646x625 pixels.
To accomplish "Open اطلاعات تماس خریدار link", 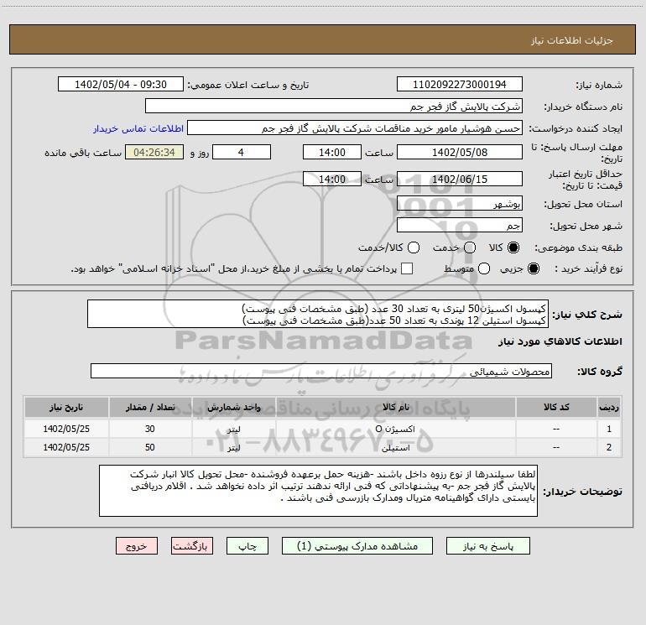I will pos(138,128).
